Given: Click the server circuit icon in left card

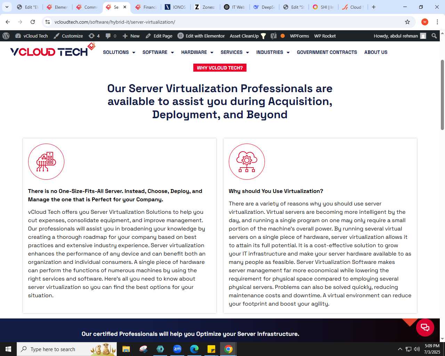Looking at the screenshot, I should tap(46, 162).
